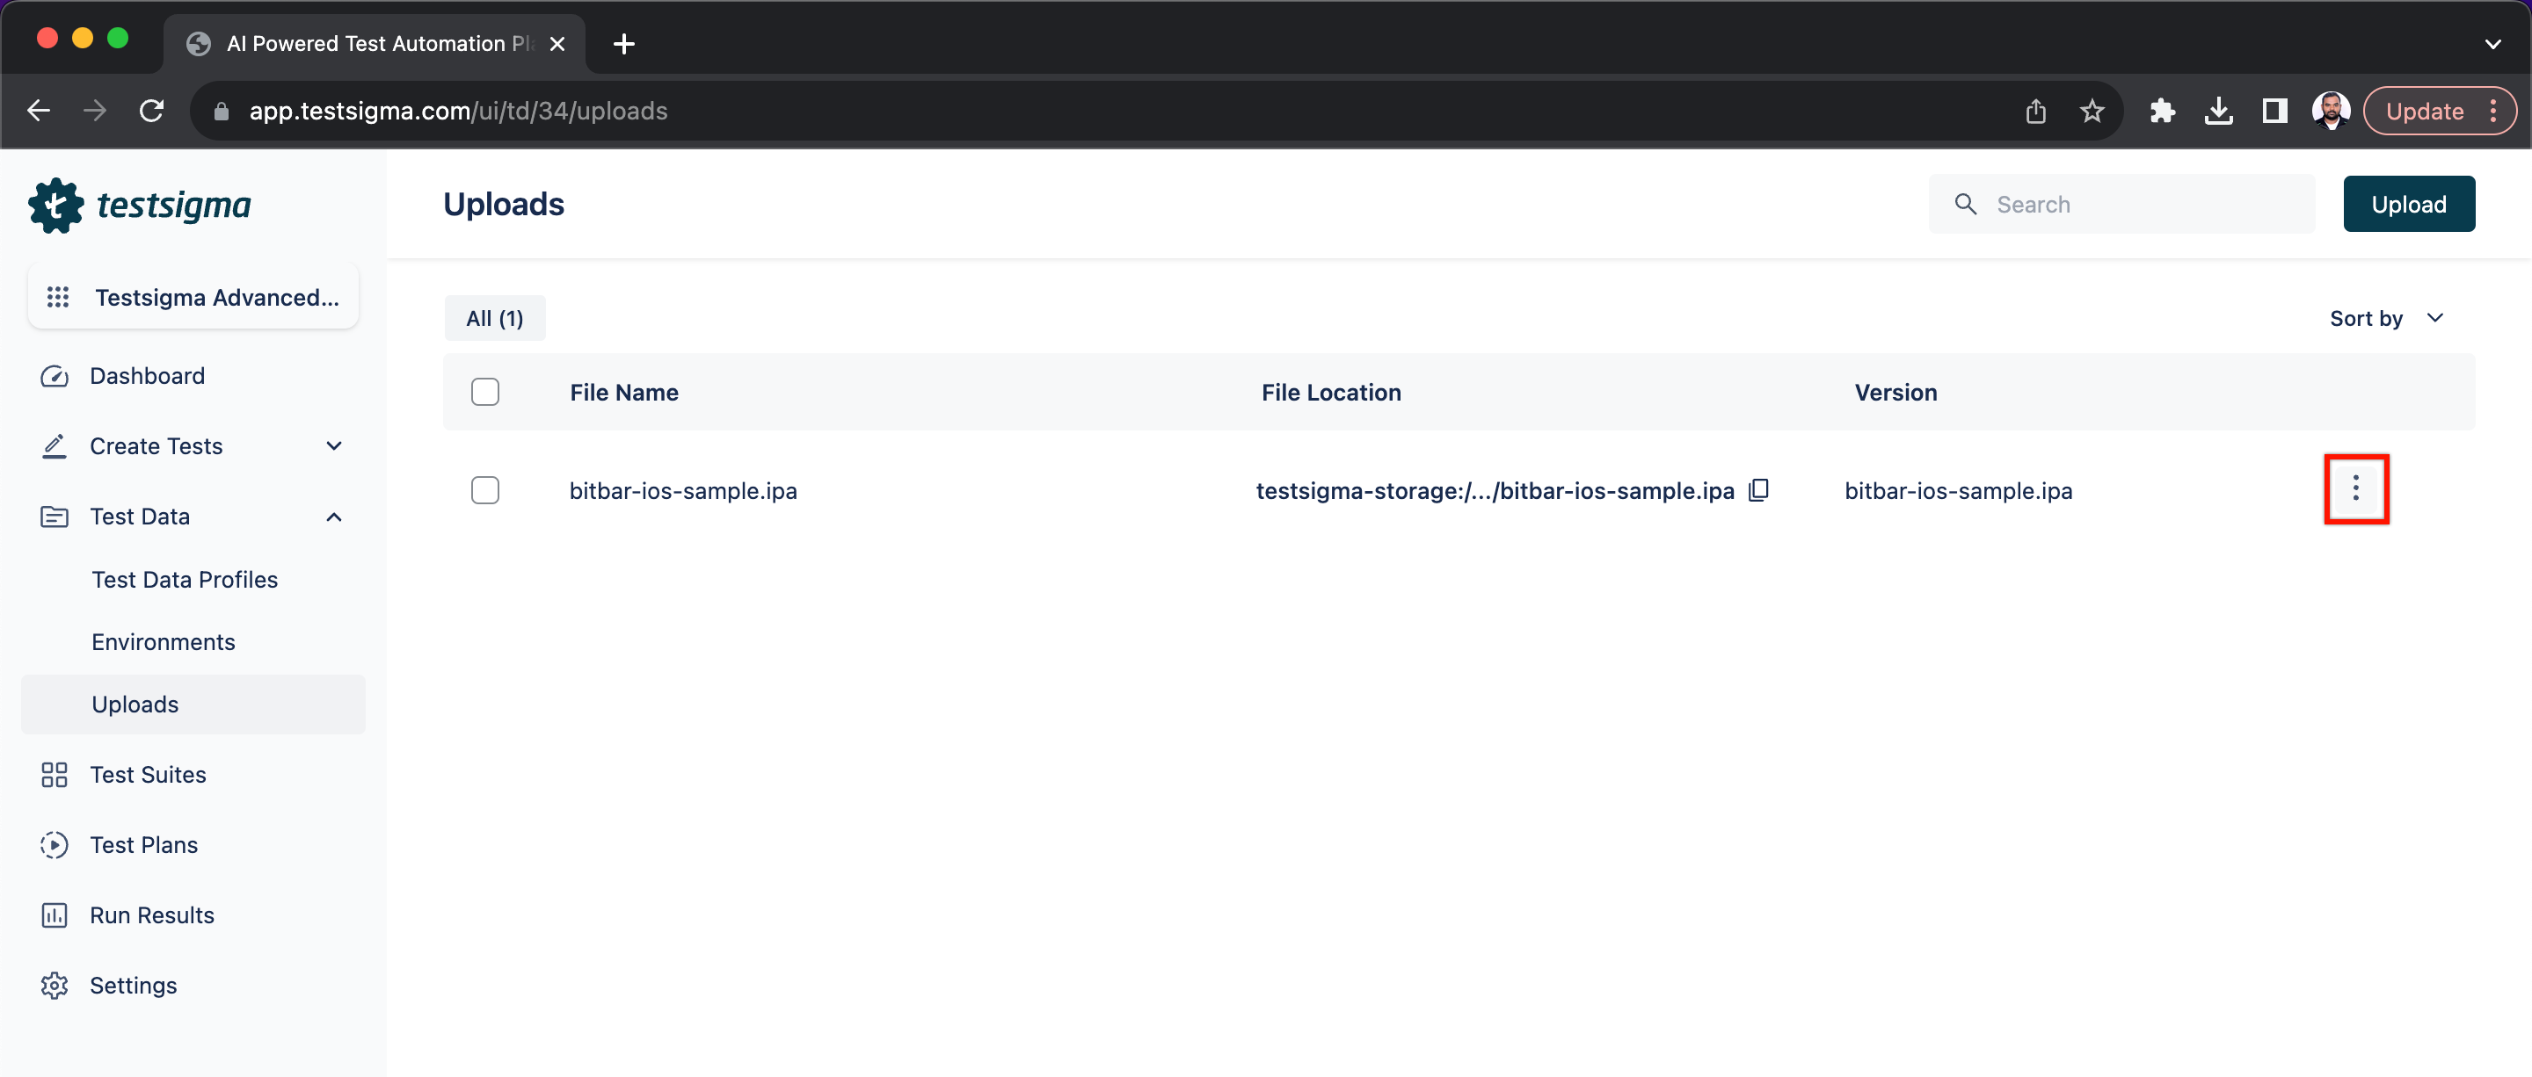
Task: Open Run Results section
Action: click(x=151, y=915)
